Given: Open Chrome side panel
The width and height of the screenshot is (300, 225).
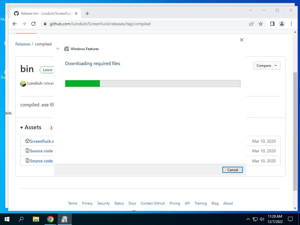Looking at the screenshot, I should (x=272, y=24).
